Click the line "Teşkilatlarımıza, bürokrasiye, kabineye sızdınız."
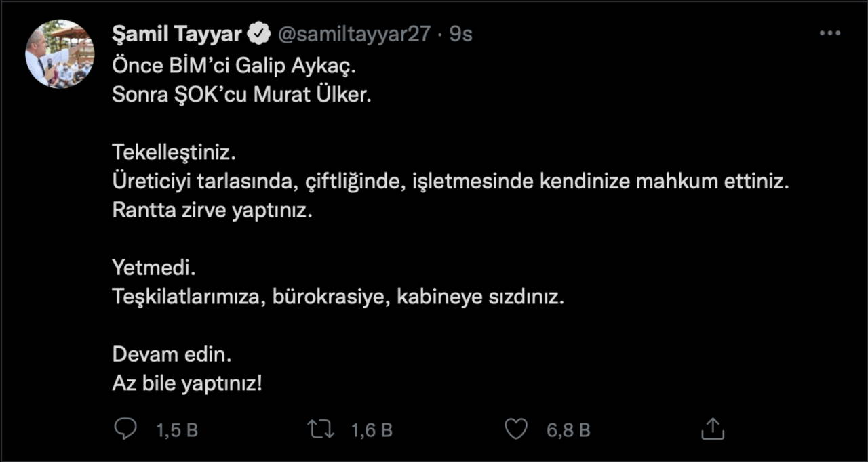Viewport: 868px width, 462px height. click(338, 297)
